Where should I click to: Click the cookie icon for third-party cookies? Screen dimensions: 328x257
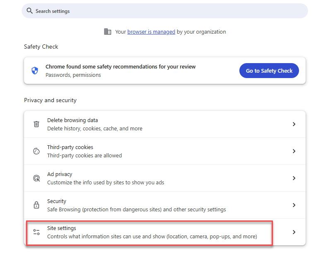tap(36, 151)
